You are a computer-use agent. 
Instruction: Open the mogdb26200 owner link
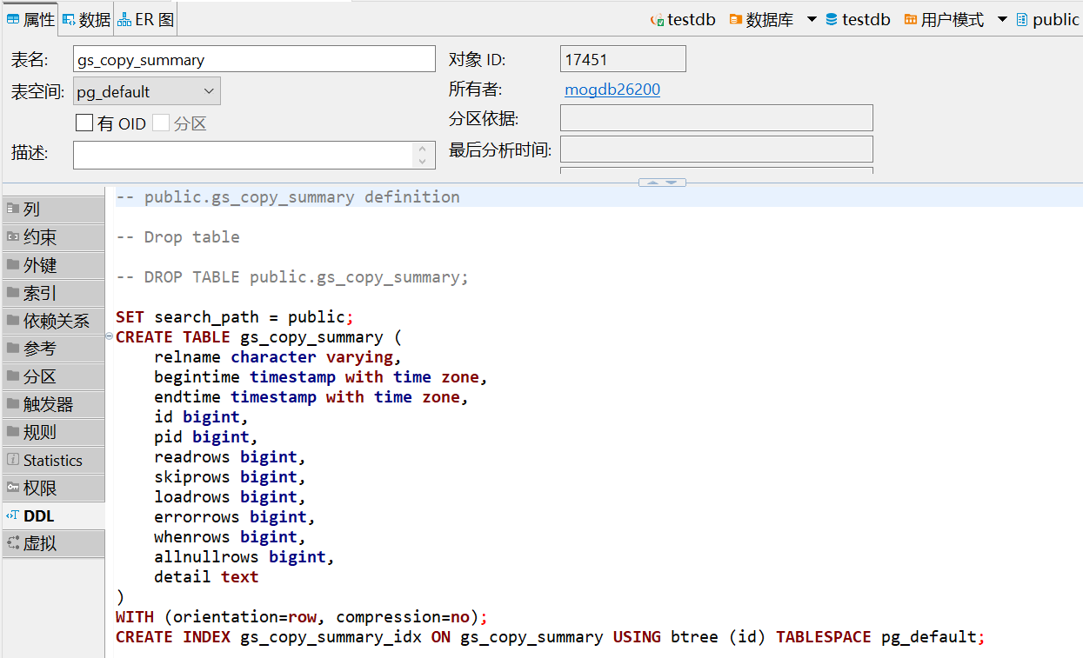(612, 90)
